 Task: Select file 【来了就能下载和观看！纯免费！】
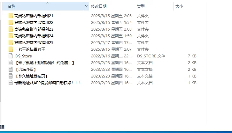[44, 63]
